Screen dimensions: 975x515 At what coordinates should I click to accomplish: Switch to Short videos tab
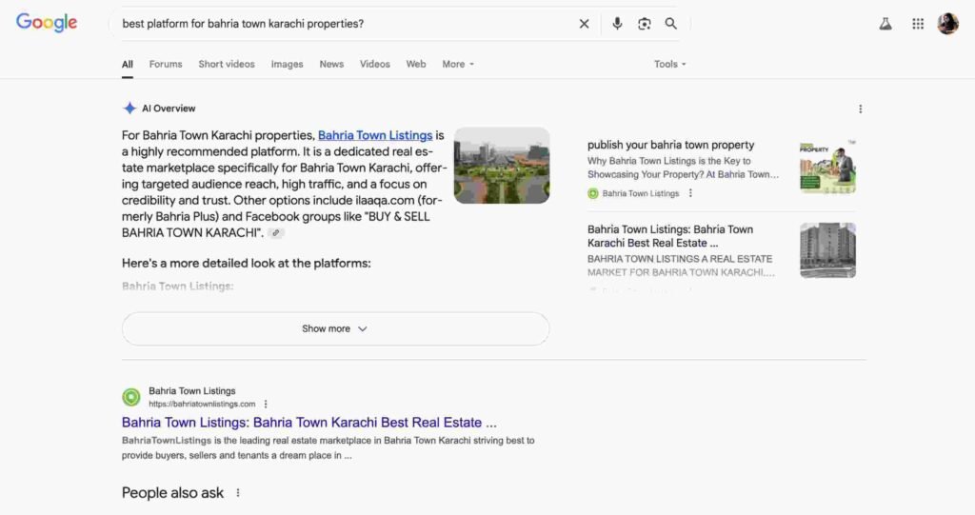pyautogui.click(x=227, y=64)
